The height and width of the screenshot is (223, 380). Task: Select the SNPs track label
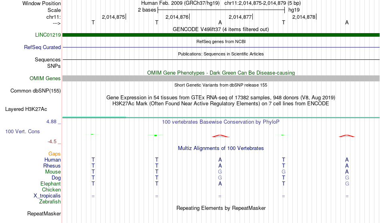(x=54, y=66)
